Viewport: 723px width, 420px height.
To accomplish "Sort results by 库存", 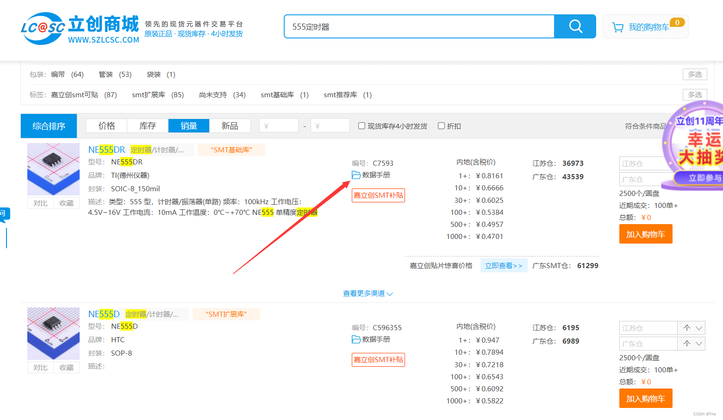I will 148,125.
